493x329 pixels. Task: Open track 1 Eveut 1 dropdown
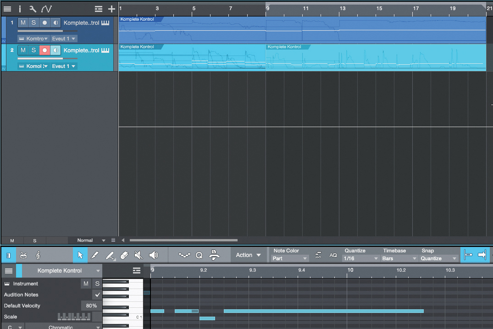(63, 39)
